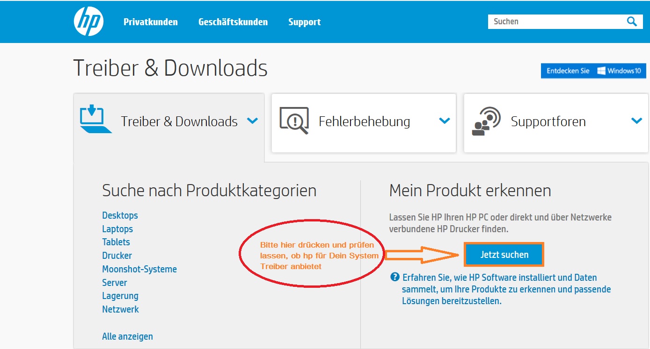Click the Windows logo in the banner
Image resolution: width=650 pixels, height=349 pixels.
coord(601,71)
